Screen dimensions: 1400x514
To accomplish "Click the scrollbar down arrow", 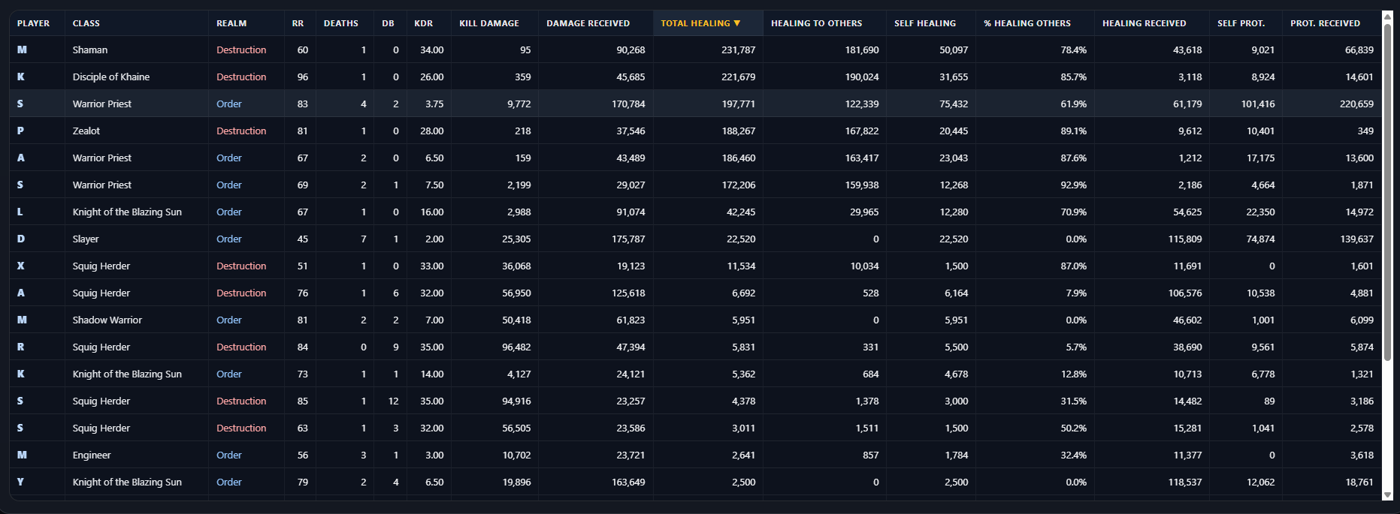I will (x=1387, y=495).
